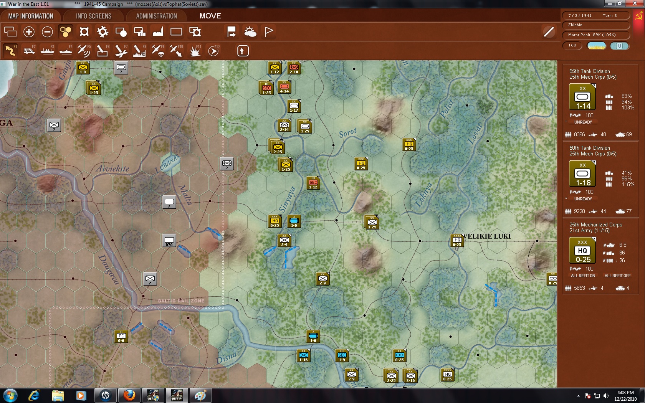Launch Internet Explorer from taskbar

34,395
